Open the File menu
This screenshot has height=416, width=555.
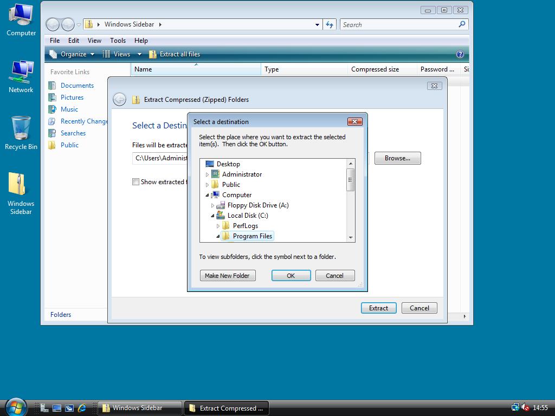[x=55, y=40]
